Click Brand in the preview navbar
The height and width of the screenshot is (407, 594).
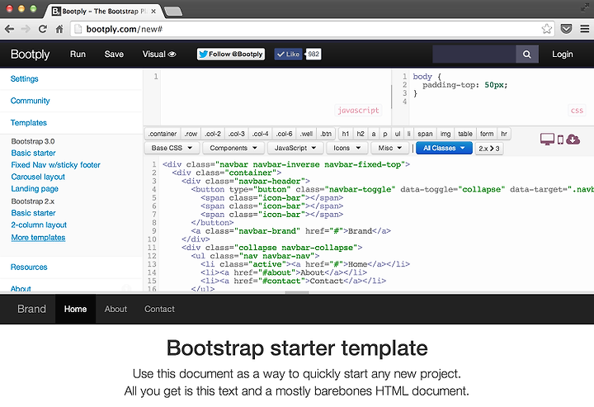[31, 310]
